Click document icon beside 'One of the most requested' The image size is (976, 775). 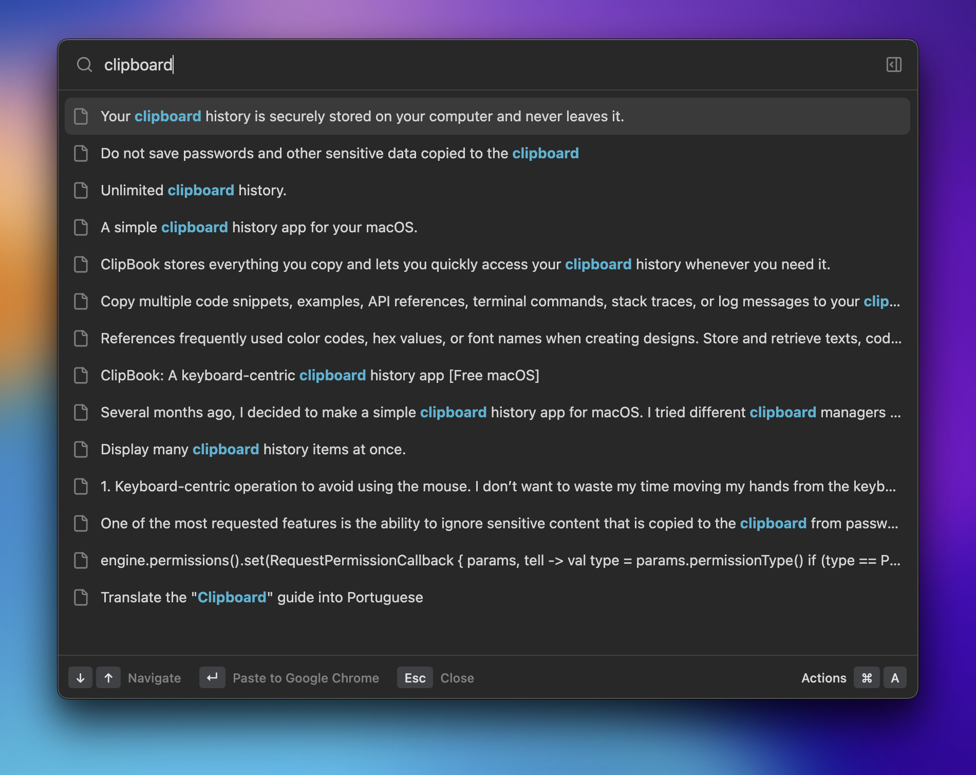click(81, 523)
